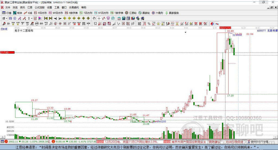
Task: Open the 板块 sector view
Action: click(x=17, y=13)
